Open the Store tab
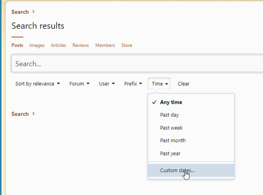The image size is (263, 195). (127, 45)
